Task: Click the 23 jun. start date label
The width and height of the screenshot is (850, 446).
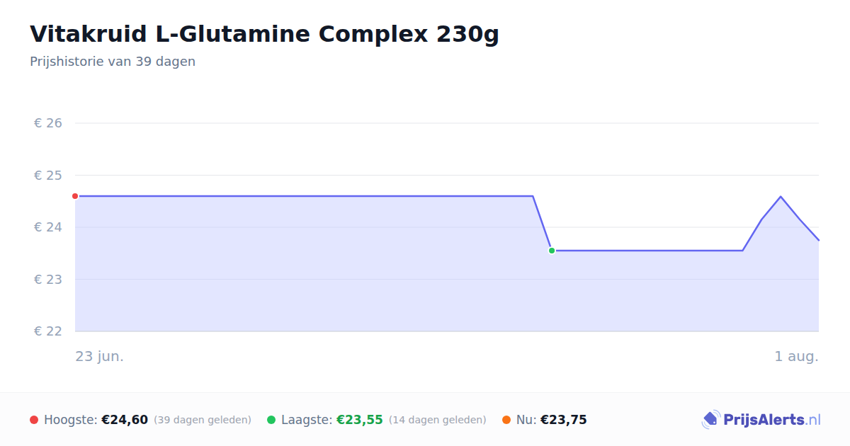Action: point(100,356)
